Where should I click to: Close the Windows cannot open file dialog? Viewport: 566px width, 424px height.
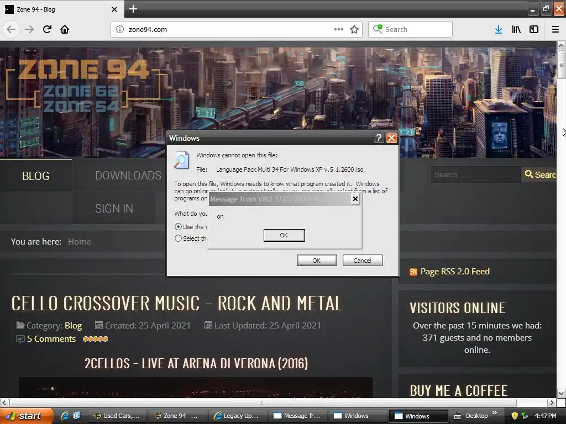click(x=392, y=137)
